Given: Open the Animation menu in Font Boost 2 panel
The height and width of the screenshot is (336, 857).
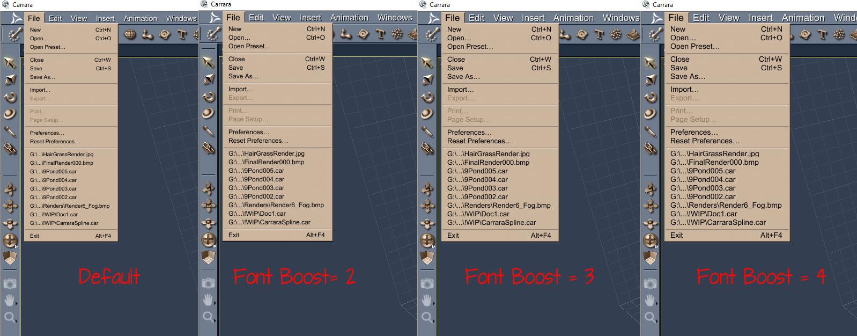Looking at the screenshot, I should (349, 18).
